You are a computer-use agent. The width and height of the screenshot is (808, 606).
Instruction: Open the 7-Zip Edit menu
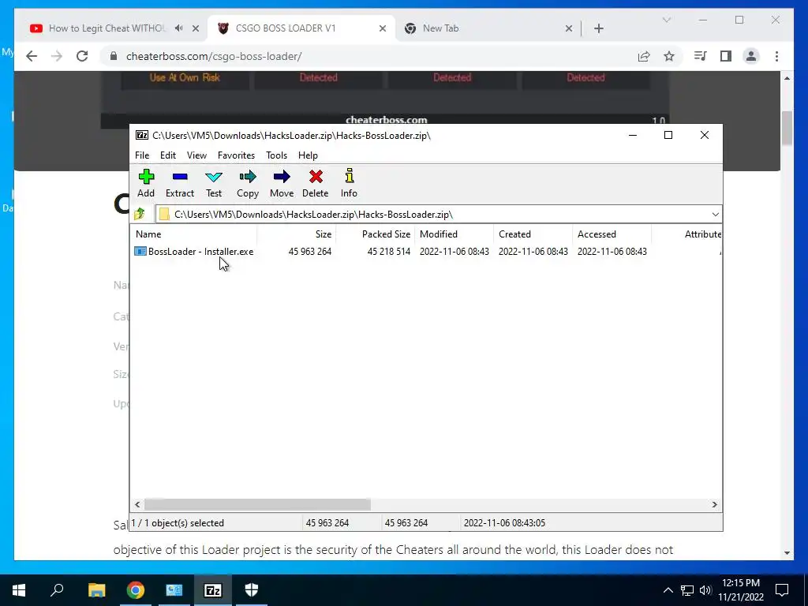[x=168, y=155]
